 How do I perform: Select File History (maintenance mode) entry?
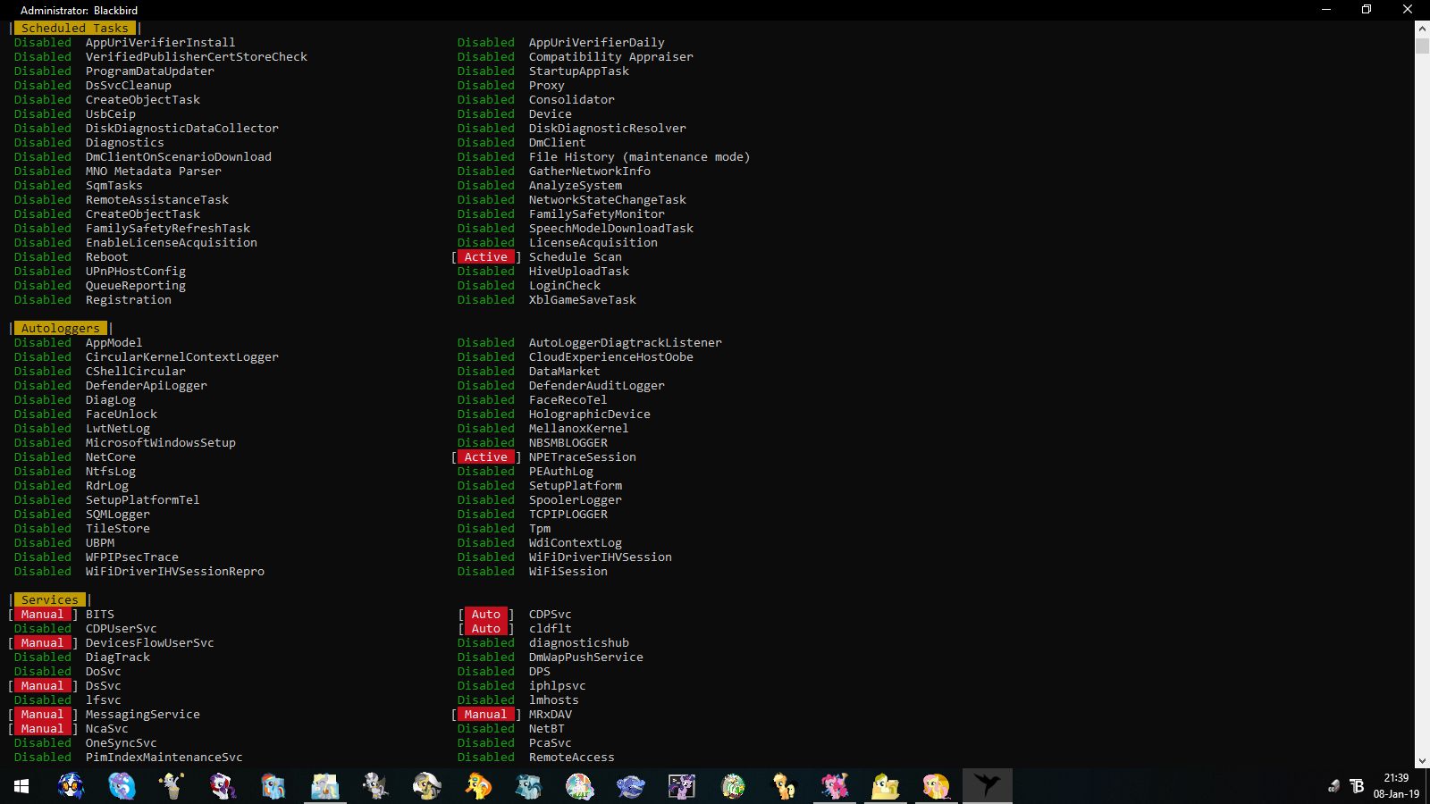point(640,156)
